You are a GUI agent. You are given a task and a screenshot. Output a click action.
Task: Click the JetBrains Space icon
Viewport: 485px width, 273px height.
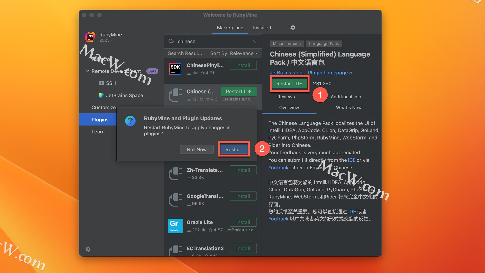pyautogui.click(x=101, y=95)
